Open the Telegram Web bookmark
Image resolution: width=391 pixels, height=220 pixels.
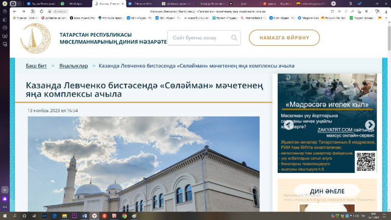click(308, 18)
